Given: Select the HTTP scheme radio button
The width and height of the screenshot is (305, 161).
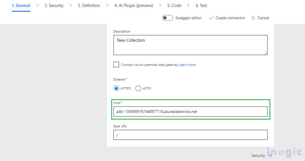Looking at the screenshot, I should coord(138,88).
